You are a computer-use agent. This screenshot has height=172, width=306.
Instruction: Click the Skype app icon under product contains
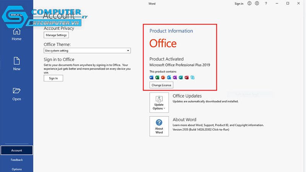pos(192,78)
